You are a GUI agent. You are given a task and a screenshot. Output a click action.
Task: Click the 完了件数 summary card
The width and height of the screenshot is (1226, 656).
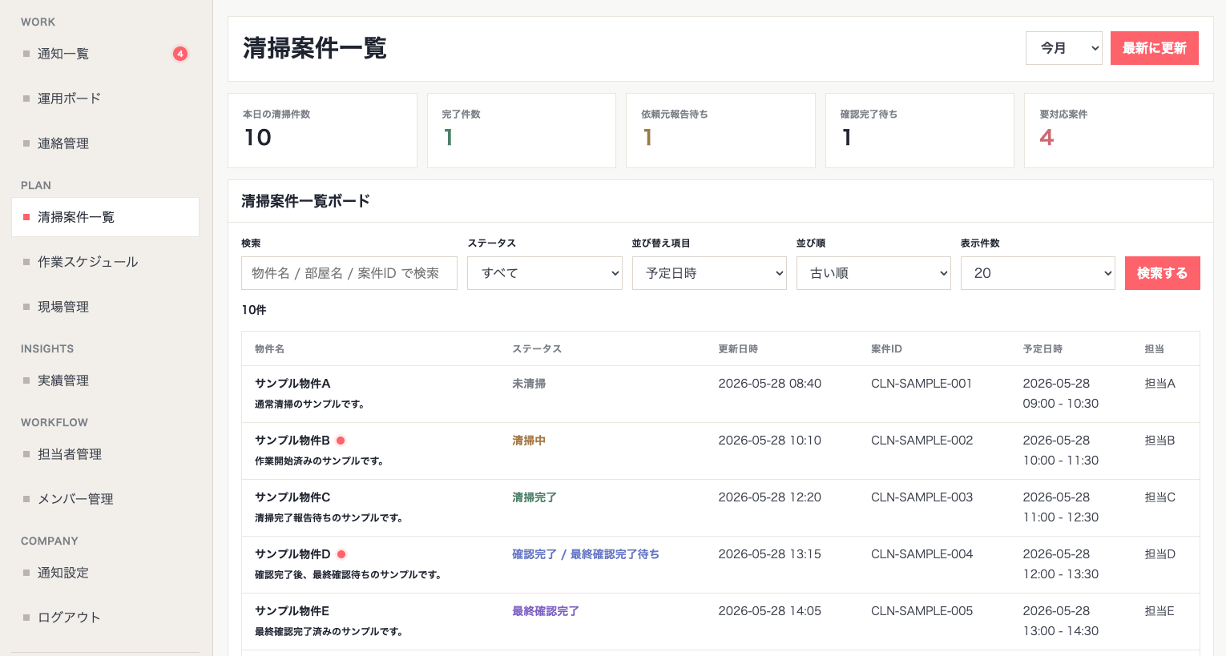tap(522, 131)
